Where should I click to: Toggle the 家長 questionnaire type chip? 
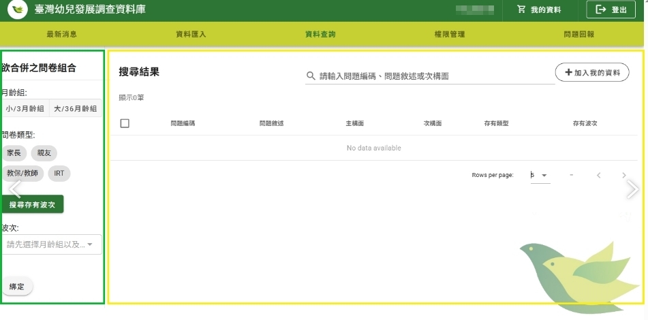[14, 153]
